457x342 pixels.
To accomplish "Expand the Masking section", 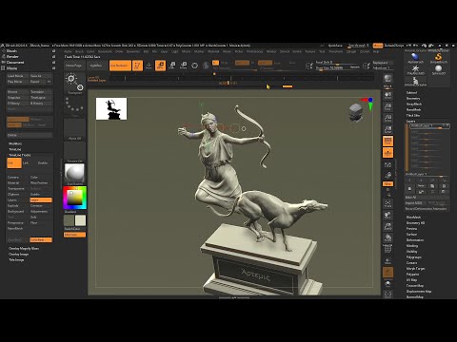I will [412, 246].
